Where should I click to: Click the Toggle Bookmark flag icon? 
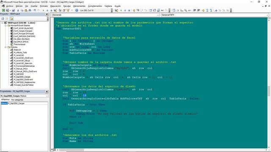click(216, 10)
